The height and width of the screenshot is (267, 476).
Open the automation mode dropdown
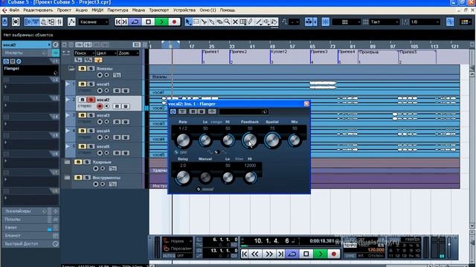click(x=94, y=22)
